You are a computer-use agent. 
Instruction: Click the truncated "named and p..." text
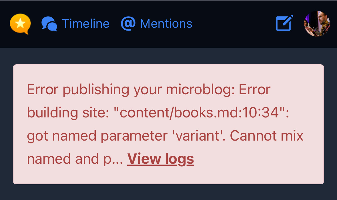point(75,159)
